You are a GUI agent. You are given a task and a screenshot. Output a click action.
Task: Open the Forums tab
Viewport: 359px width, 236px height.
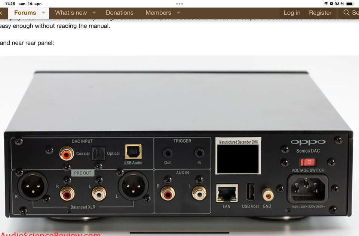click(25, 13)
